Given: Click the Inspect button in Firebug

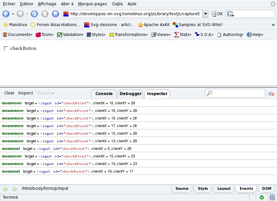Looking at the screenshot, I should tap(26, 93).
